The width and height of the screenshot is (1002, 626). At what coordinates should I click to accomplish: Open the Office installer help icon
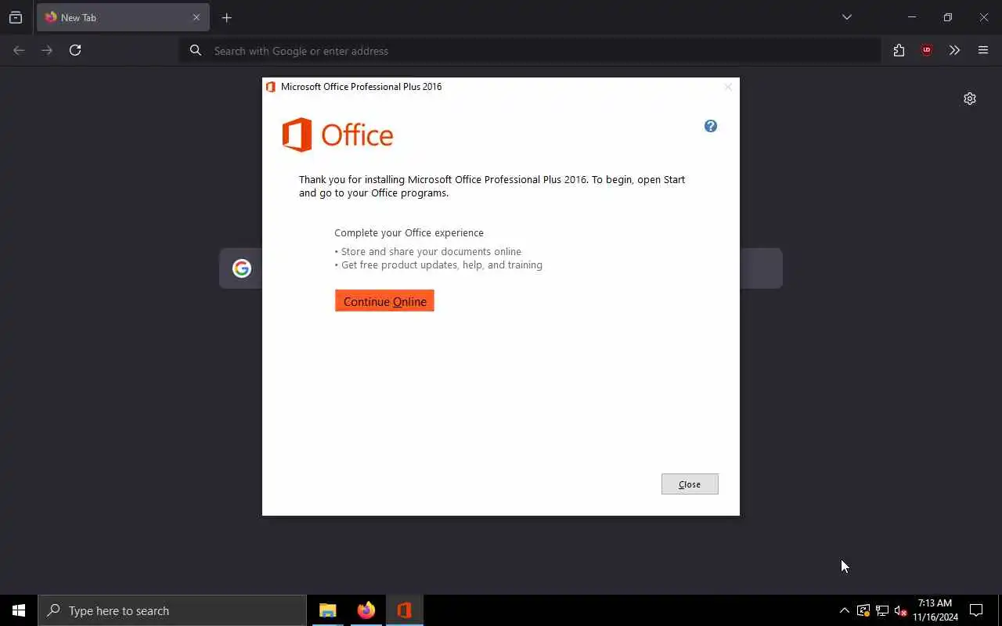click(711, 126)
